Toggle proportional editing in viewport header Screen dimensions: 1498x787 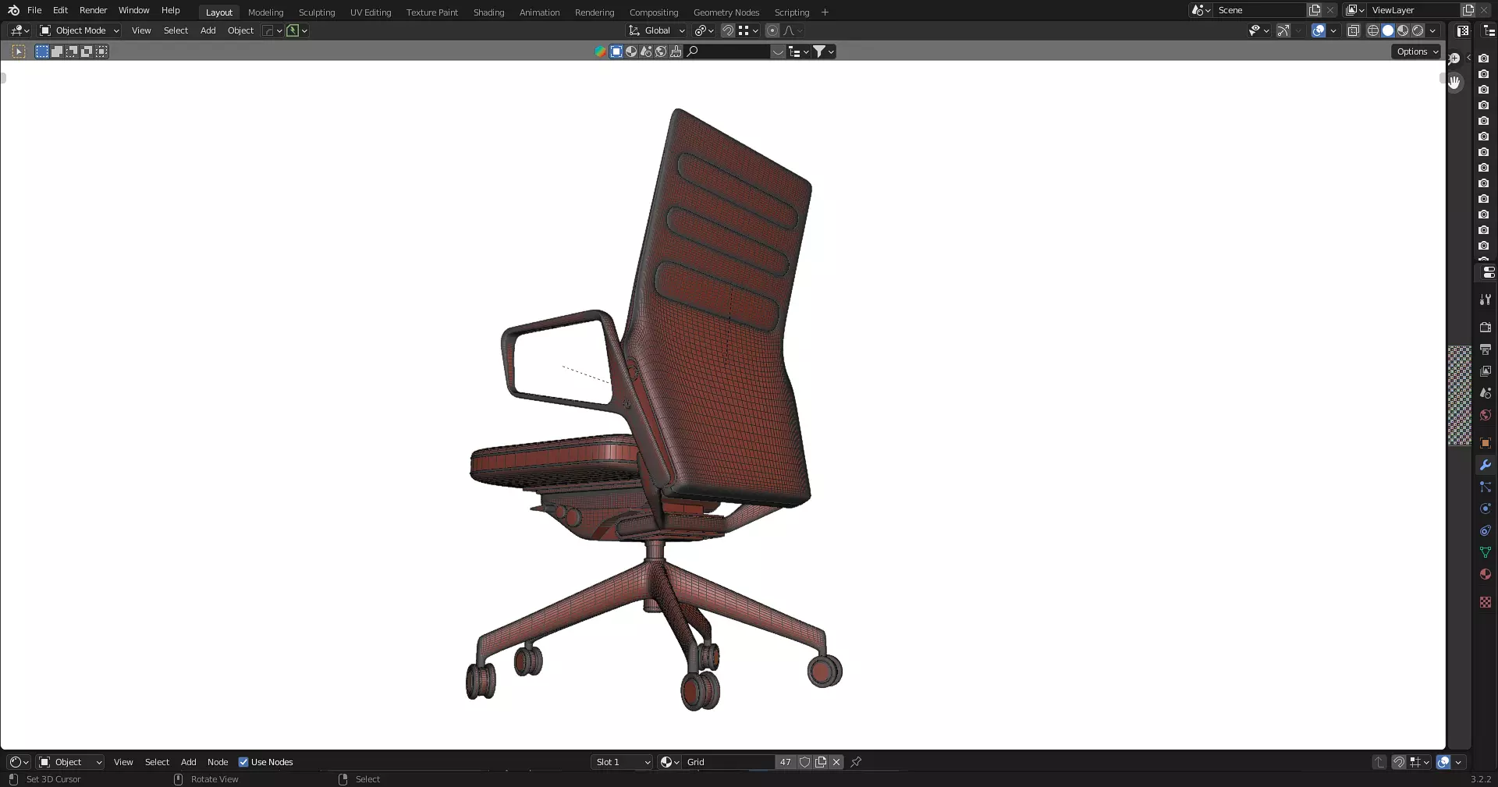[x=772, y=30]
